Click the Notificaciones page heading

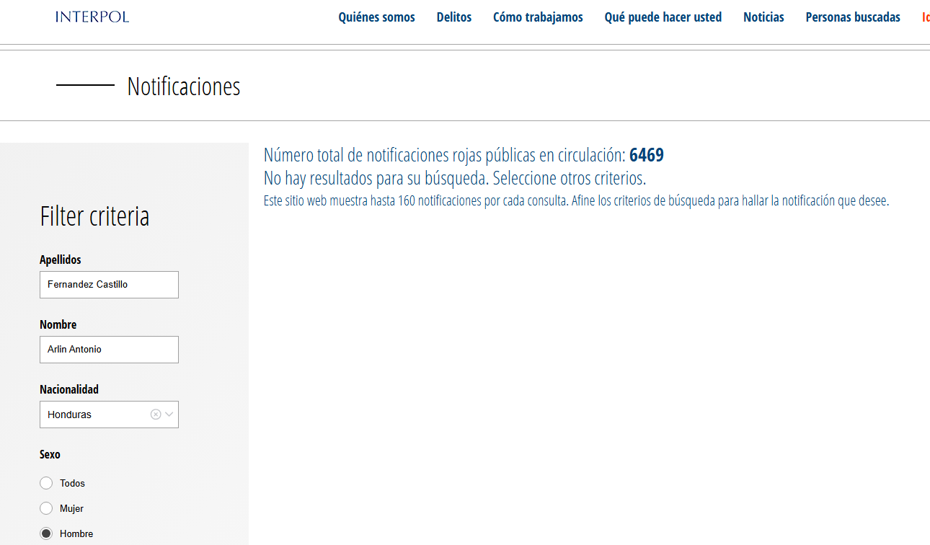(x=184, y=86)
